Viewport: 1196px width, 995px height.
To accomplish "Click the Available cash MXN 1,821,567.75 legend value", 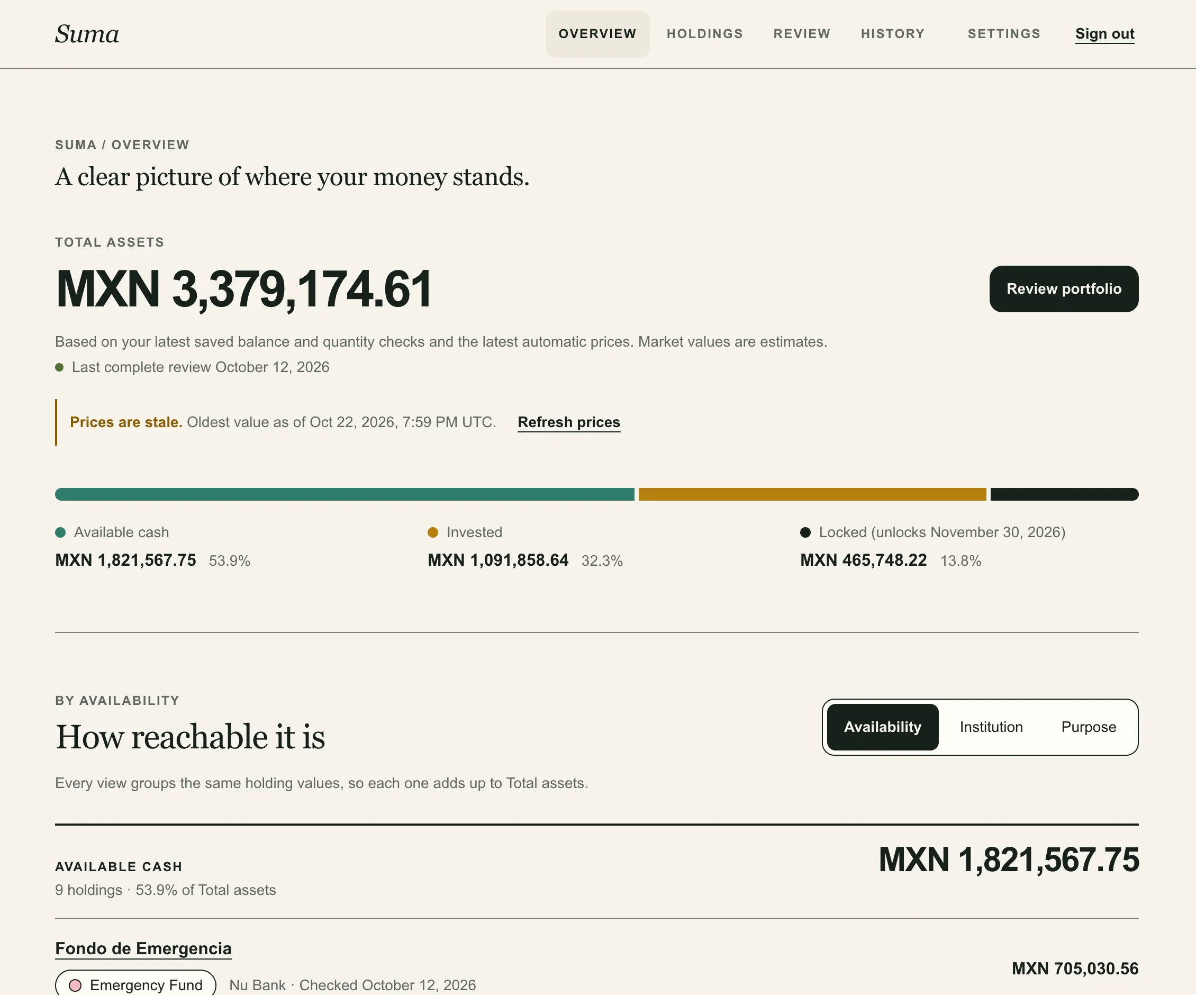I will pyautogui.click(x=125, y=560).
